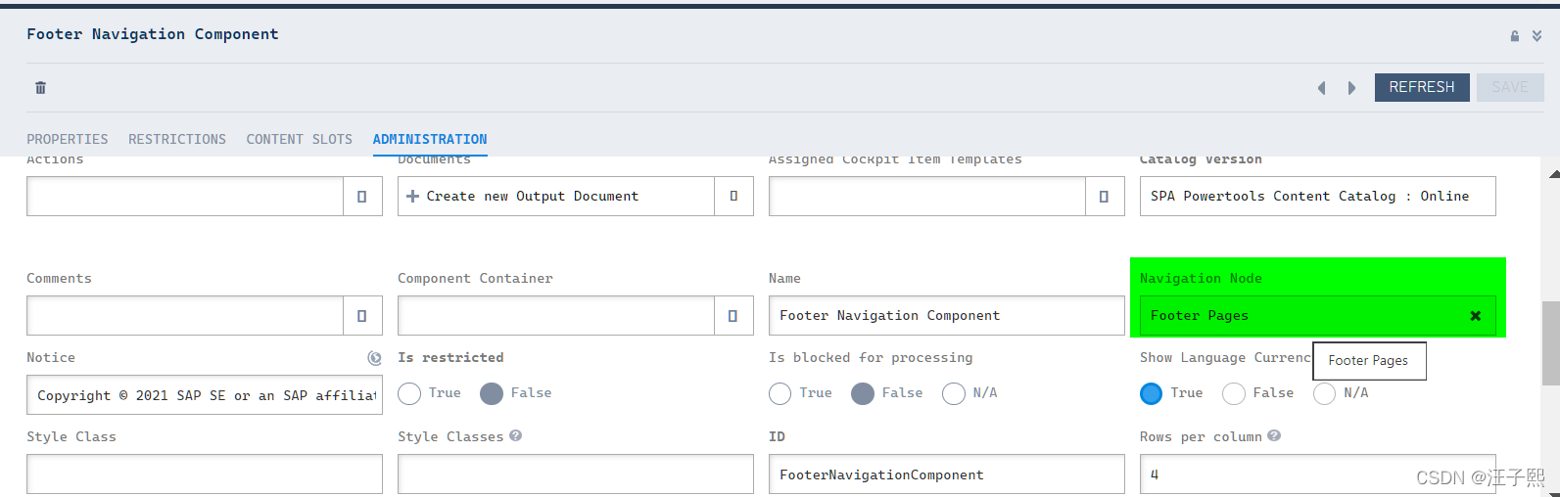Click the REFRESH button
Viewport: 1560px width, 497px height.
pos(1422,87)
